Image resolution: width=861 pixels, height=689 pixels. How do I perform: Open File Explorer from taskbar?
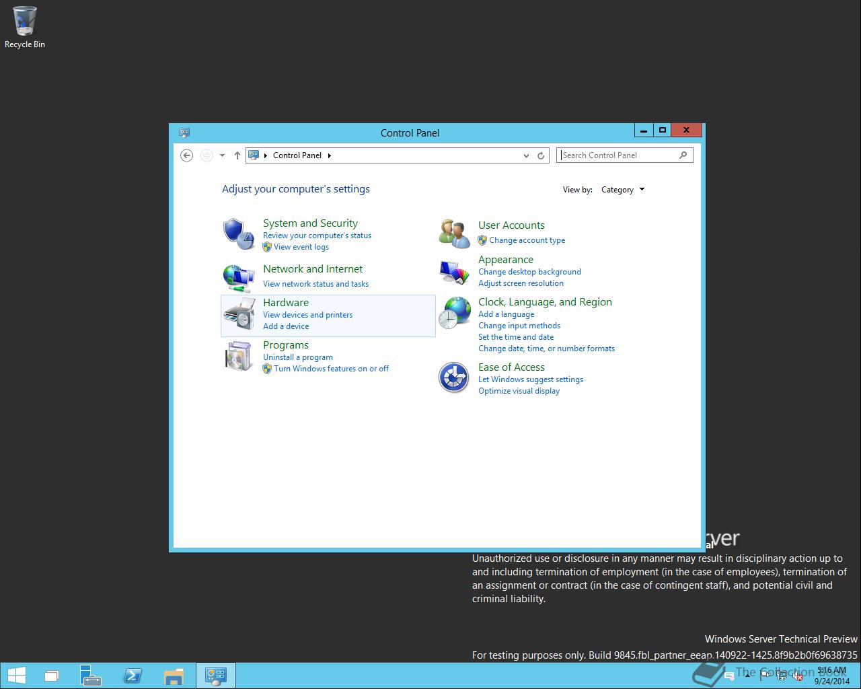tap(174, 676)
